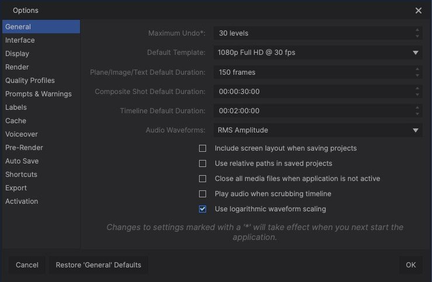Viewport: 432px width, 282px height.
Task: Increase the Maximum Undo levels stepper
Action: [x=417, y=30]
